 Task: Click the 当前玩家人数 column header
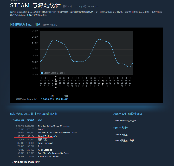[x=18, y=120]
